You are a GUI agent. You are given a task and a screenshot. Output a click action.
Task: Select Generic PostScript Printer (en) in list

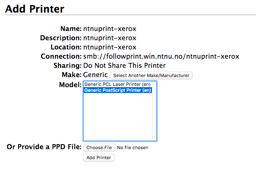pos(118,90)
